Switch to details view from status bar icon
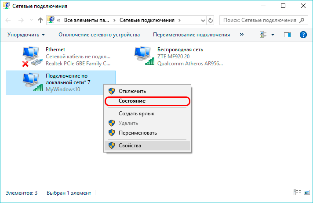Image resolution: width=313 pixels, height=203 pixels. [297, 192]
